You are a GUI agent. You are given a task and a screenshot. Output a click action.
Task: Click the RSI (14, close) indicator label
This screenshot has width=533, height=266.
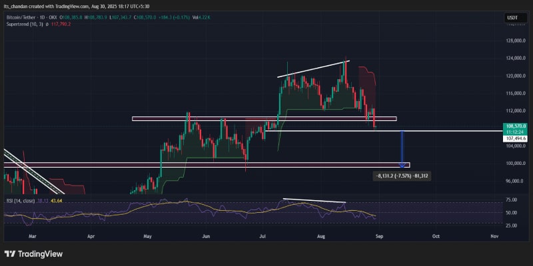coord(21,201)
